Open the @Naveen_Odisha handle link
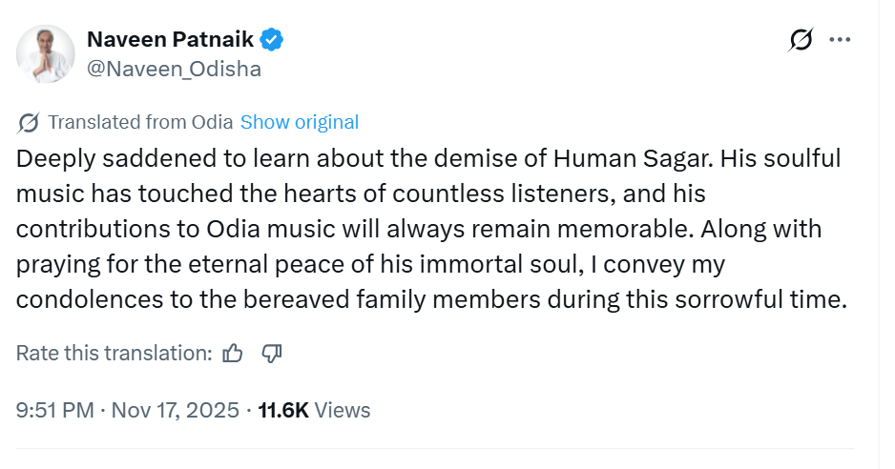895x469 pixels. pyautogui.click(x=174, y=69)
